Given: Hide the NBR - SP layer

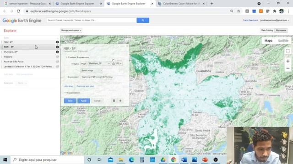Looking at the screenshot, I should (x=57, y=47).
